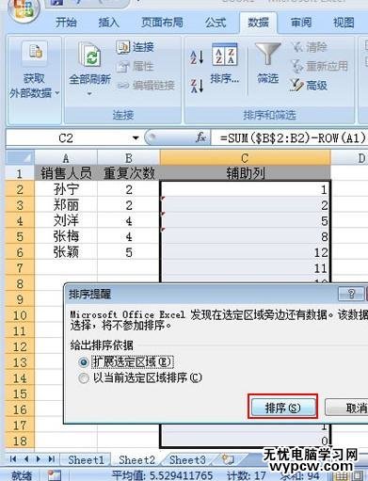This screenshot has width=368, height=481.
Task: Open the custom Sort dialog
Action: click(x=224, y=64)
